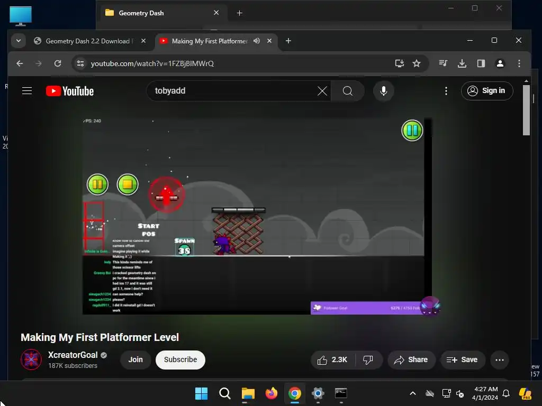Close the Geometry Dash File Explorer tab
This screenshot has width=542, height=406.
(216, 13)
